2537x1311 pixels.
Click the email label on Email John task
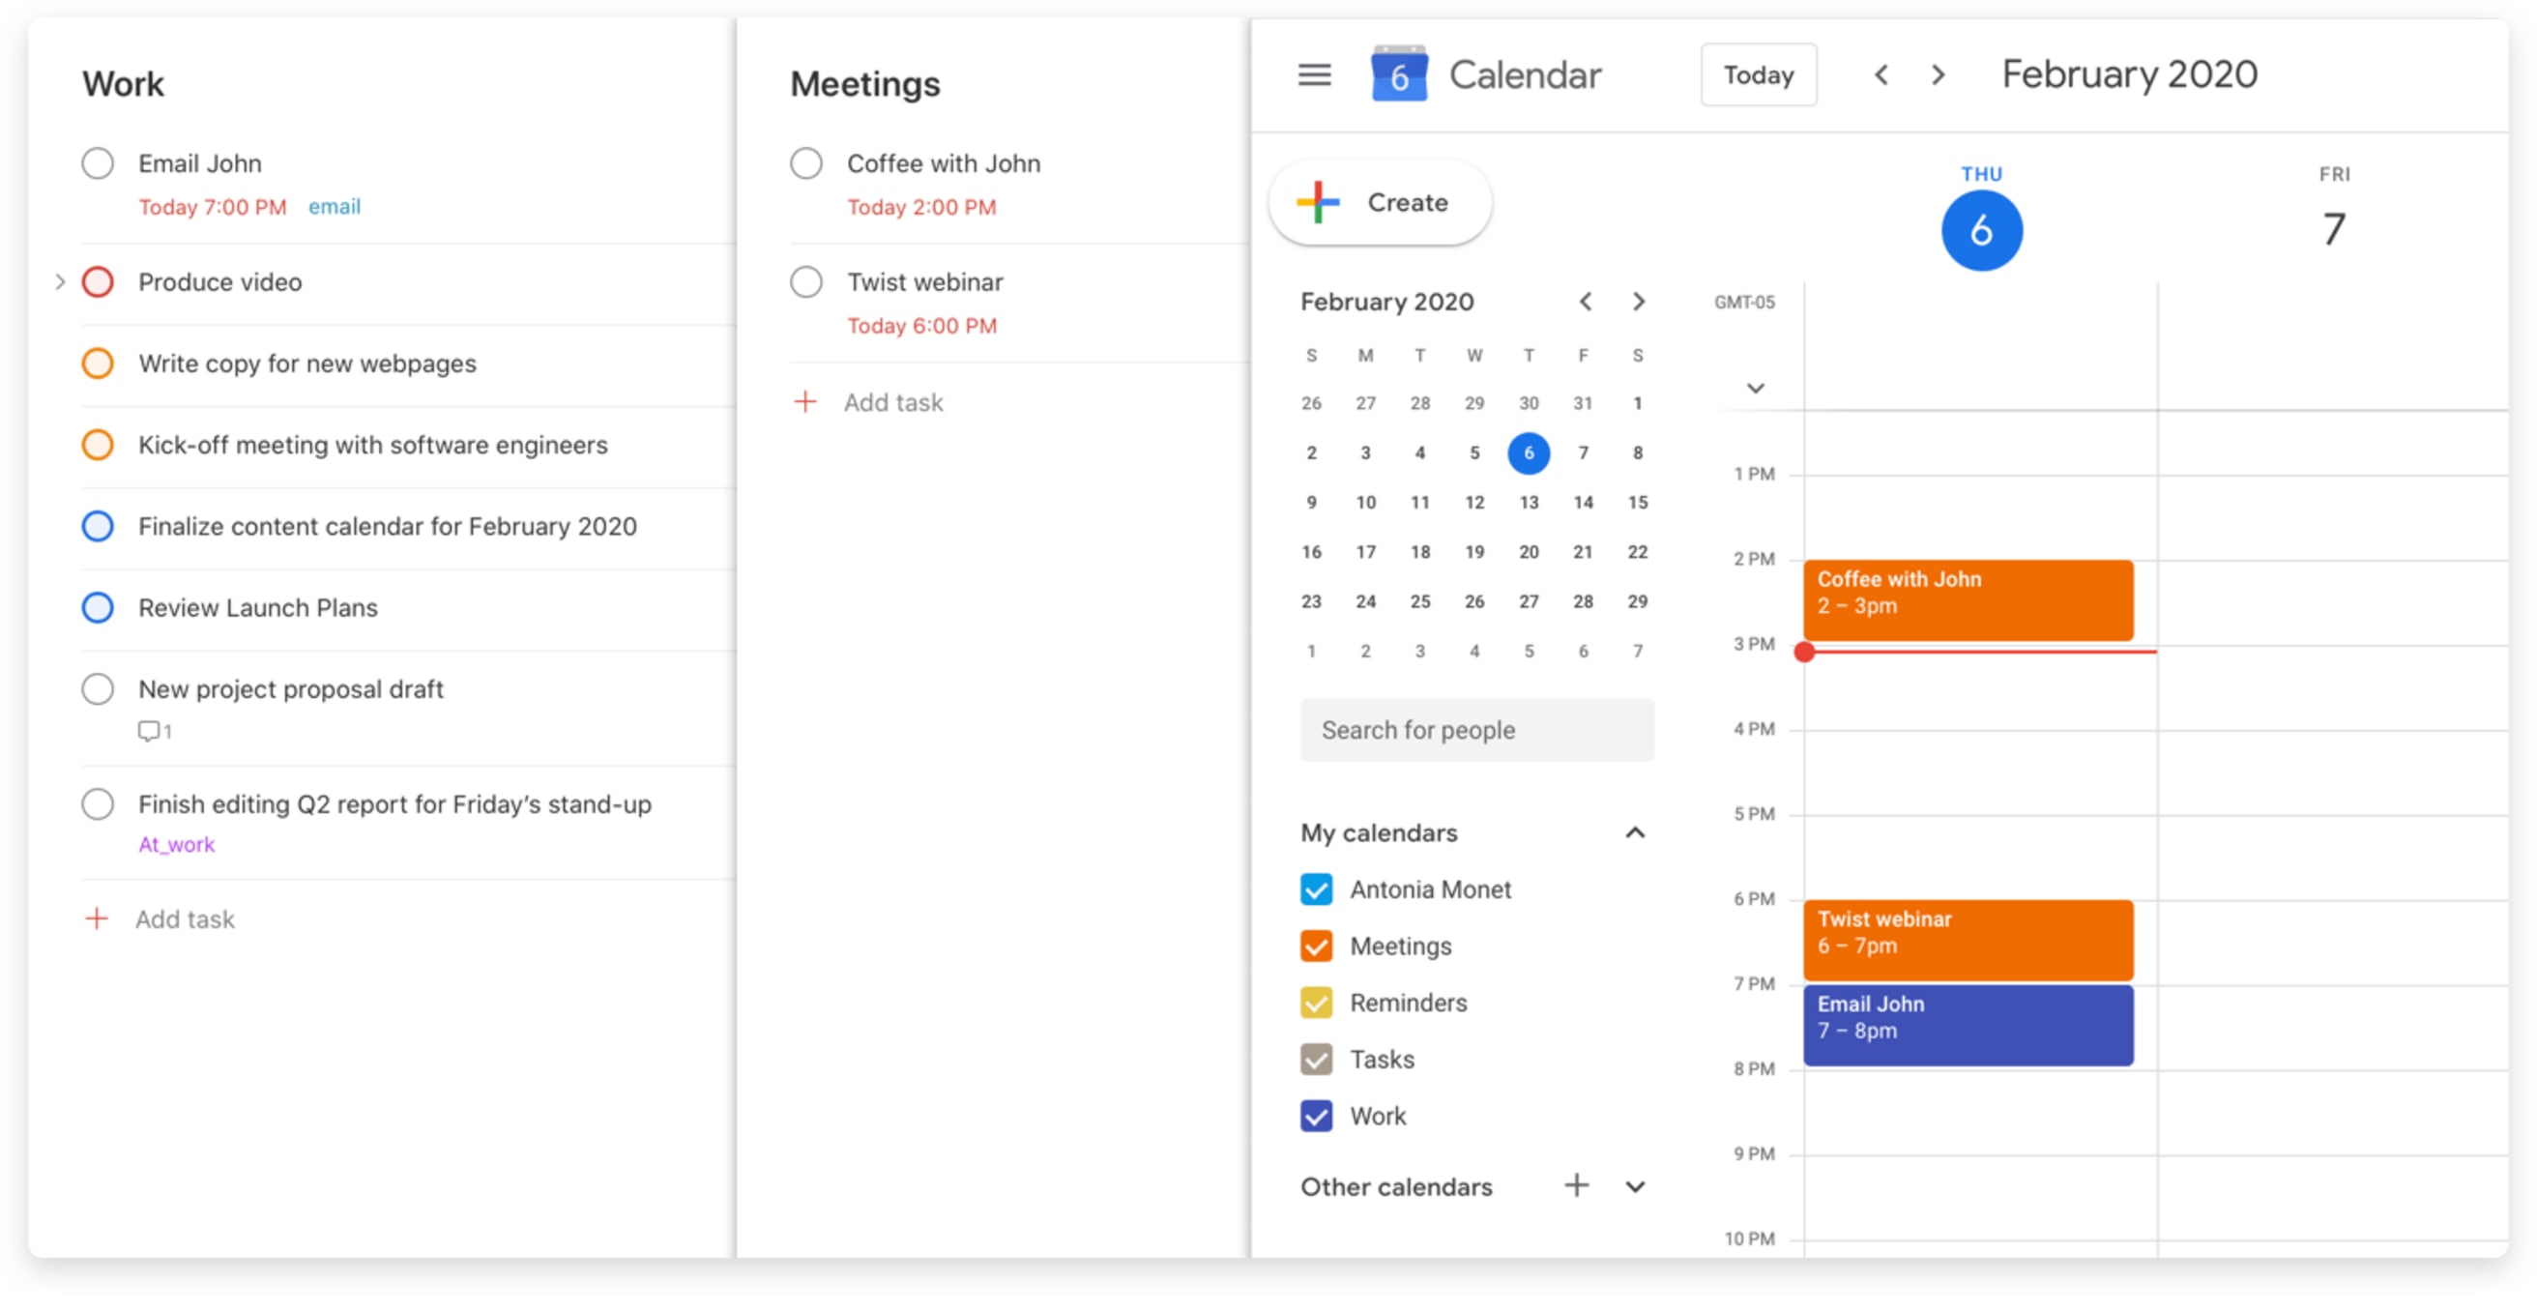(335, 204)
